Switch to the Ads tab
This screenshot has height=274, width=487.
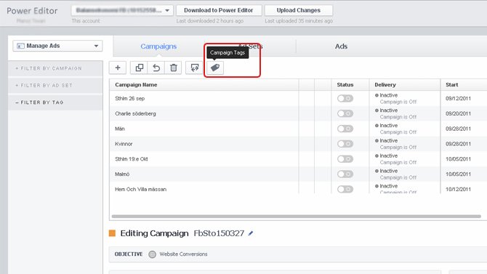(341, 47)
